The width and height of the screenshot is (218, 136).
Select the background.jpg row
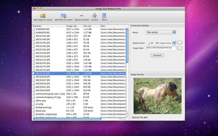[79, 107]
